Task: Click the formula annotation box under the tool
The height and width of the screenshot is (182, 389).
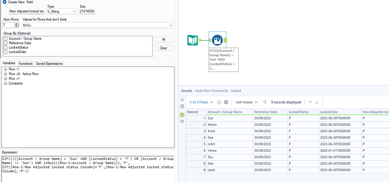Action: (223, 59)
